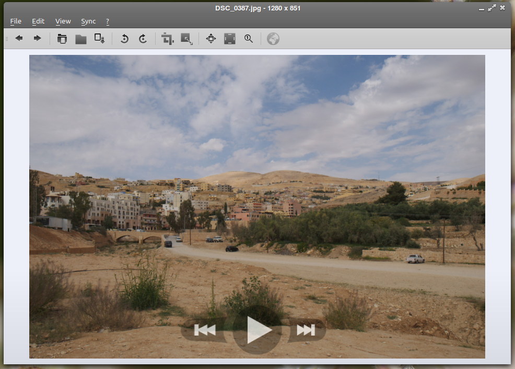Open the Edit menu
The height and width of the screenshot is (369, 515).
(x=38, y=21)
